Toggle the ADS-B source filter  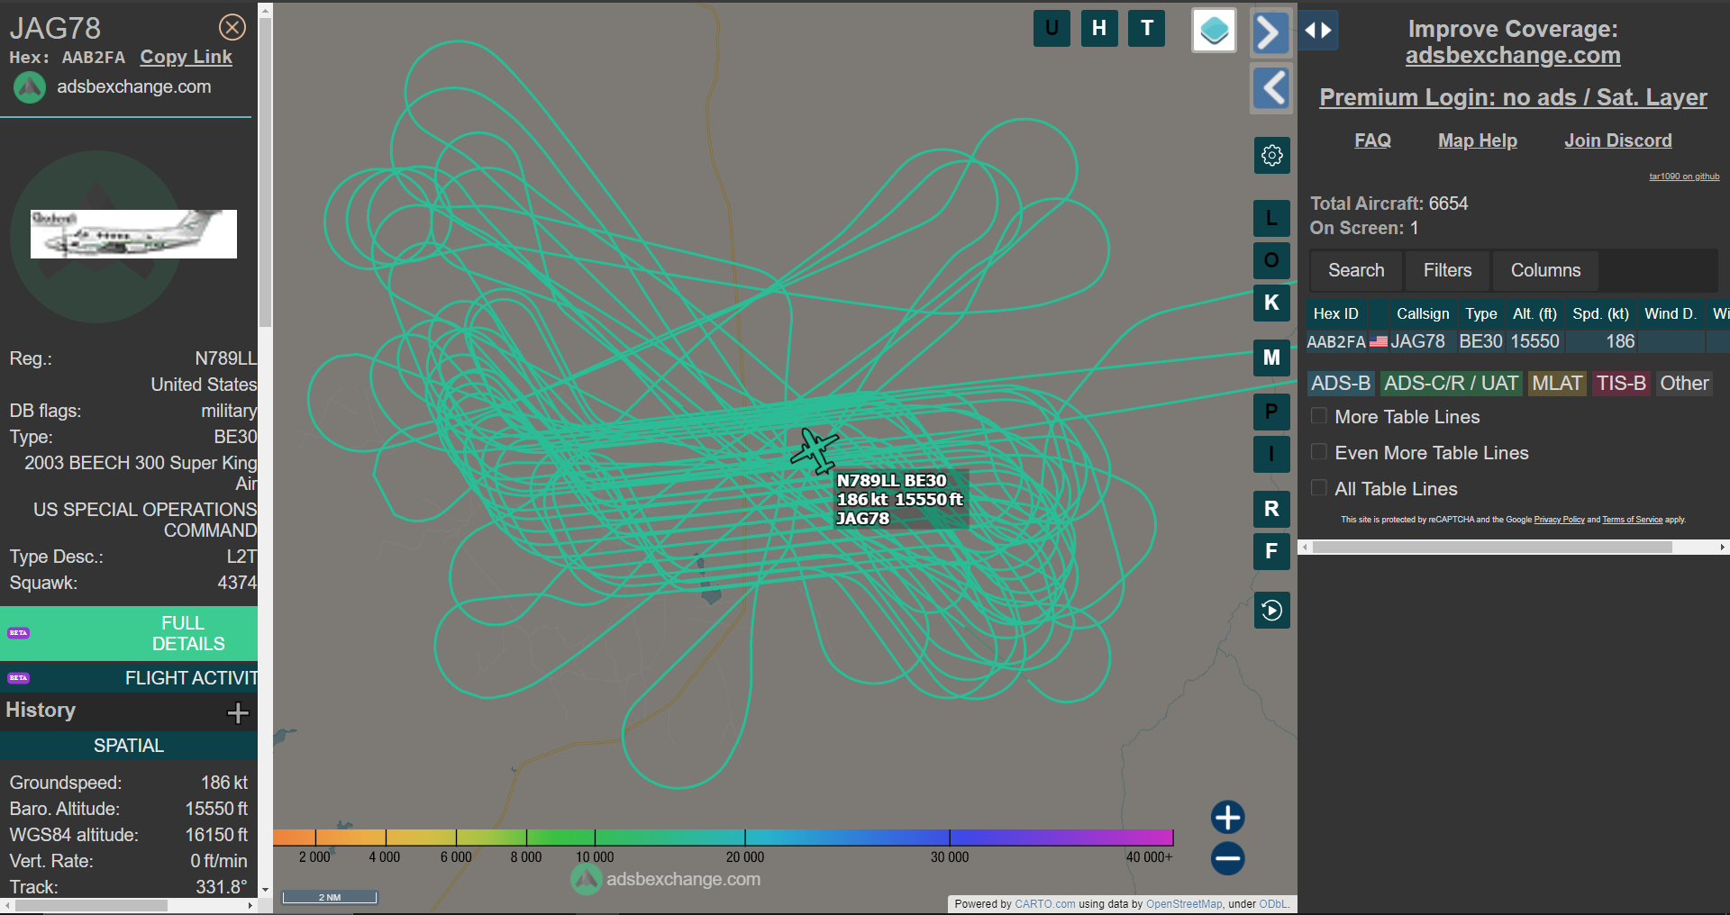pos(1341,384)
